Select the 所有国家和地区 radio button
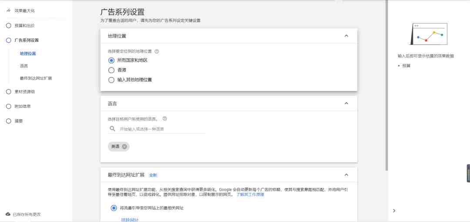The image size is (470, 222). coord(111,61)
